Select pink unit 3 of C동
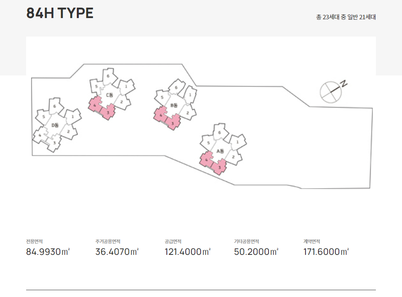This screenshot has width=402, height=297. 108,112
